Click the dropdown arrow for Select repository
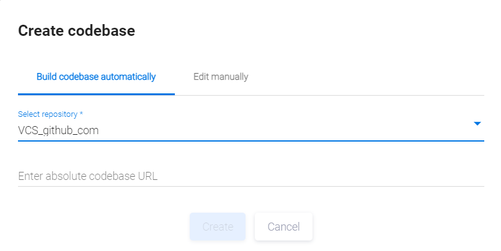 pyautogui.click(x=477, y=124)
